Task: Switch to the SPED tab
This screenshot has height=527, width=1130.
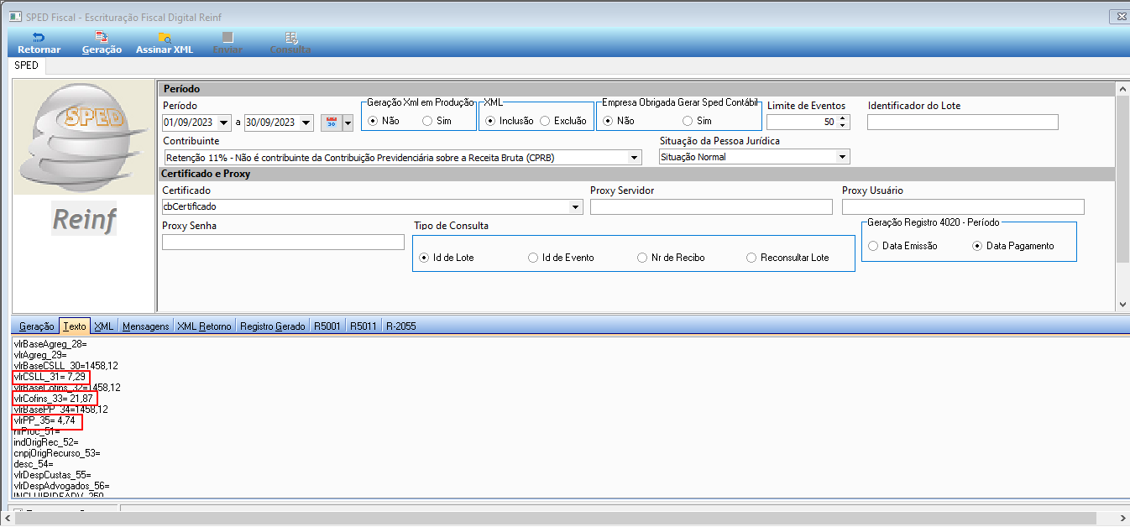Action: click(26, 65)
